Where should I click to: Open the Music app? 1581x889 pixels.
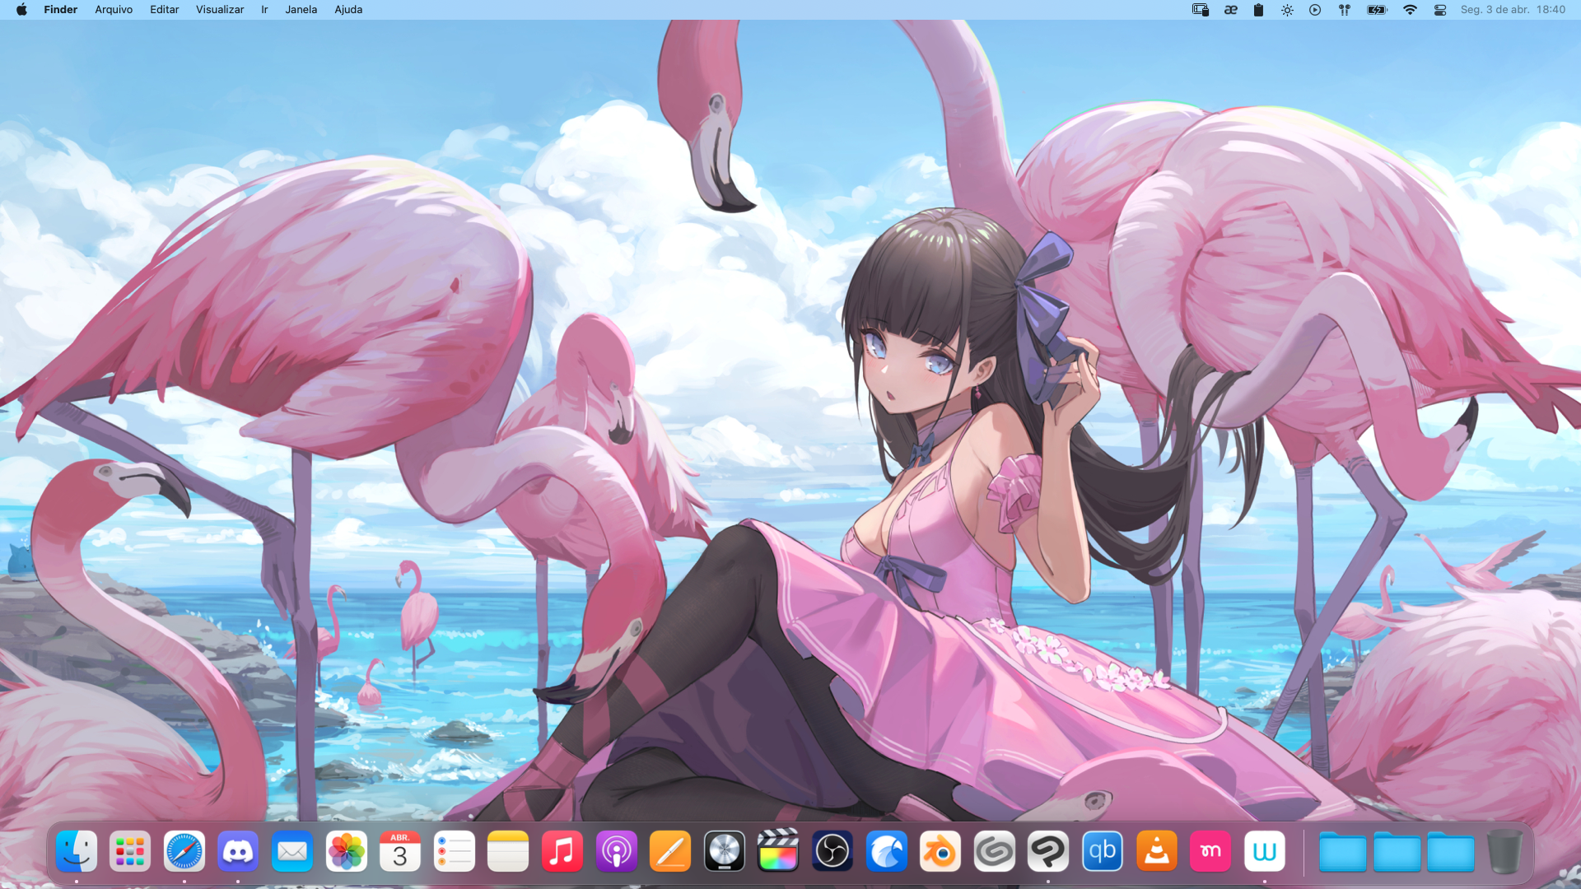562,851
